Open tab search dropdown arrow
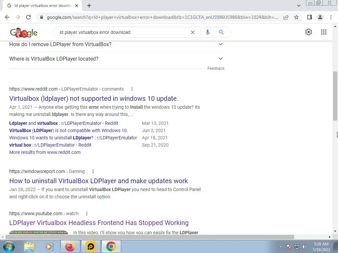 298,6
